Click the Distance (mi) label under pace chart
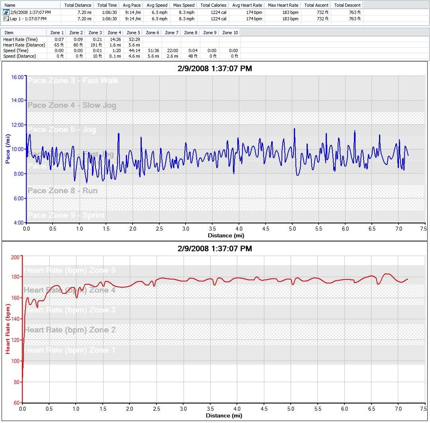The height and width of the screenshot is (423, 430). click(226, 235)
